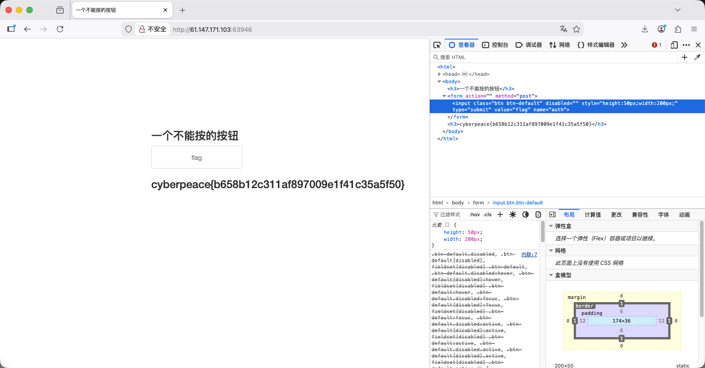Add a new style rule with plus icon
The height and width of the screenshot is (368, 705).
click(x=500, y=214)
